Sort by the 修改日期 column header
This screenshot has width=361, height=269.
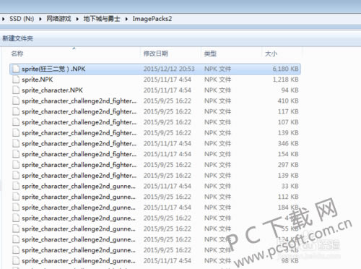pyautogui.click(x=155, y=54)
